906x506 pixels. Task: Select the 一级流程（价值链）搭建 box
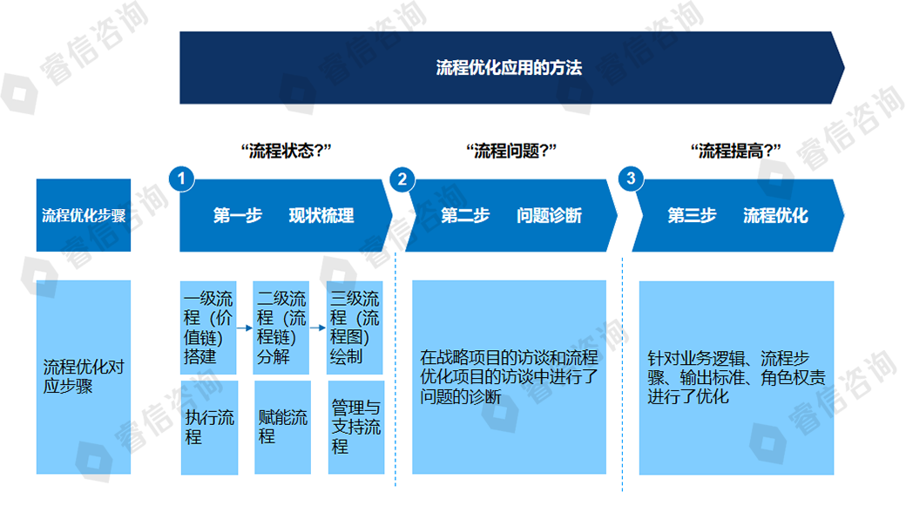(x=209, y=327)
